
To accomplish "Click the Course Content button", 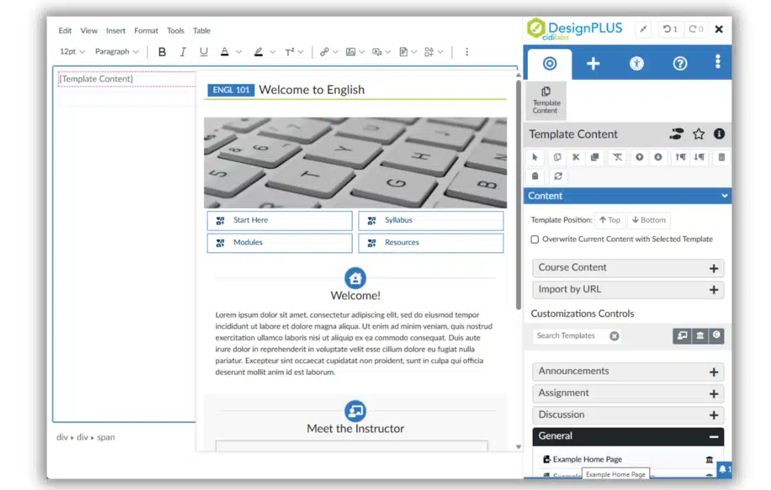I will 627,268.
